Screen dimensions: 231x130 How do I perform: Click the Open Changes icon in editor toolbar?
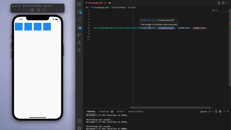point(219,3)
